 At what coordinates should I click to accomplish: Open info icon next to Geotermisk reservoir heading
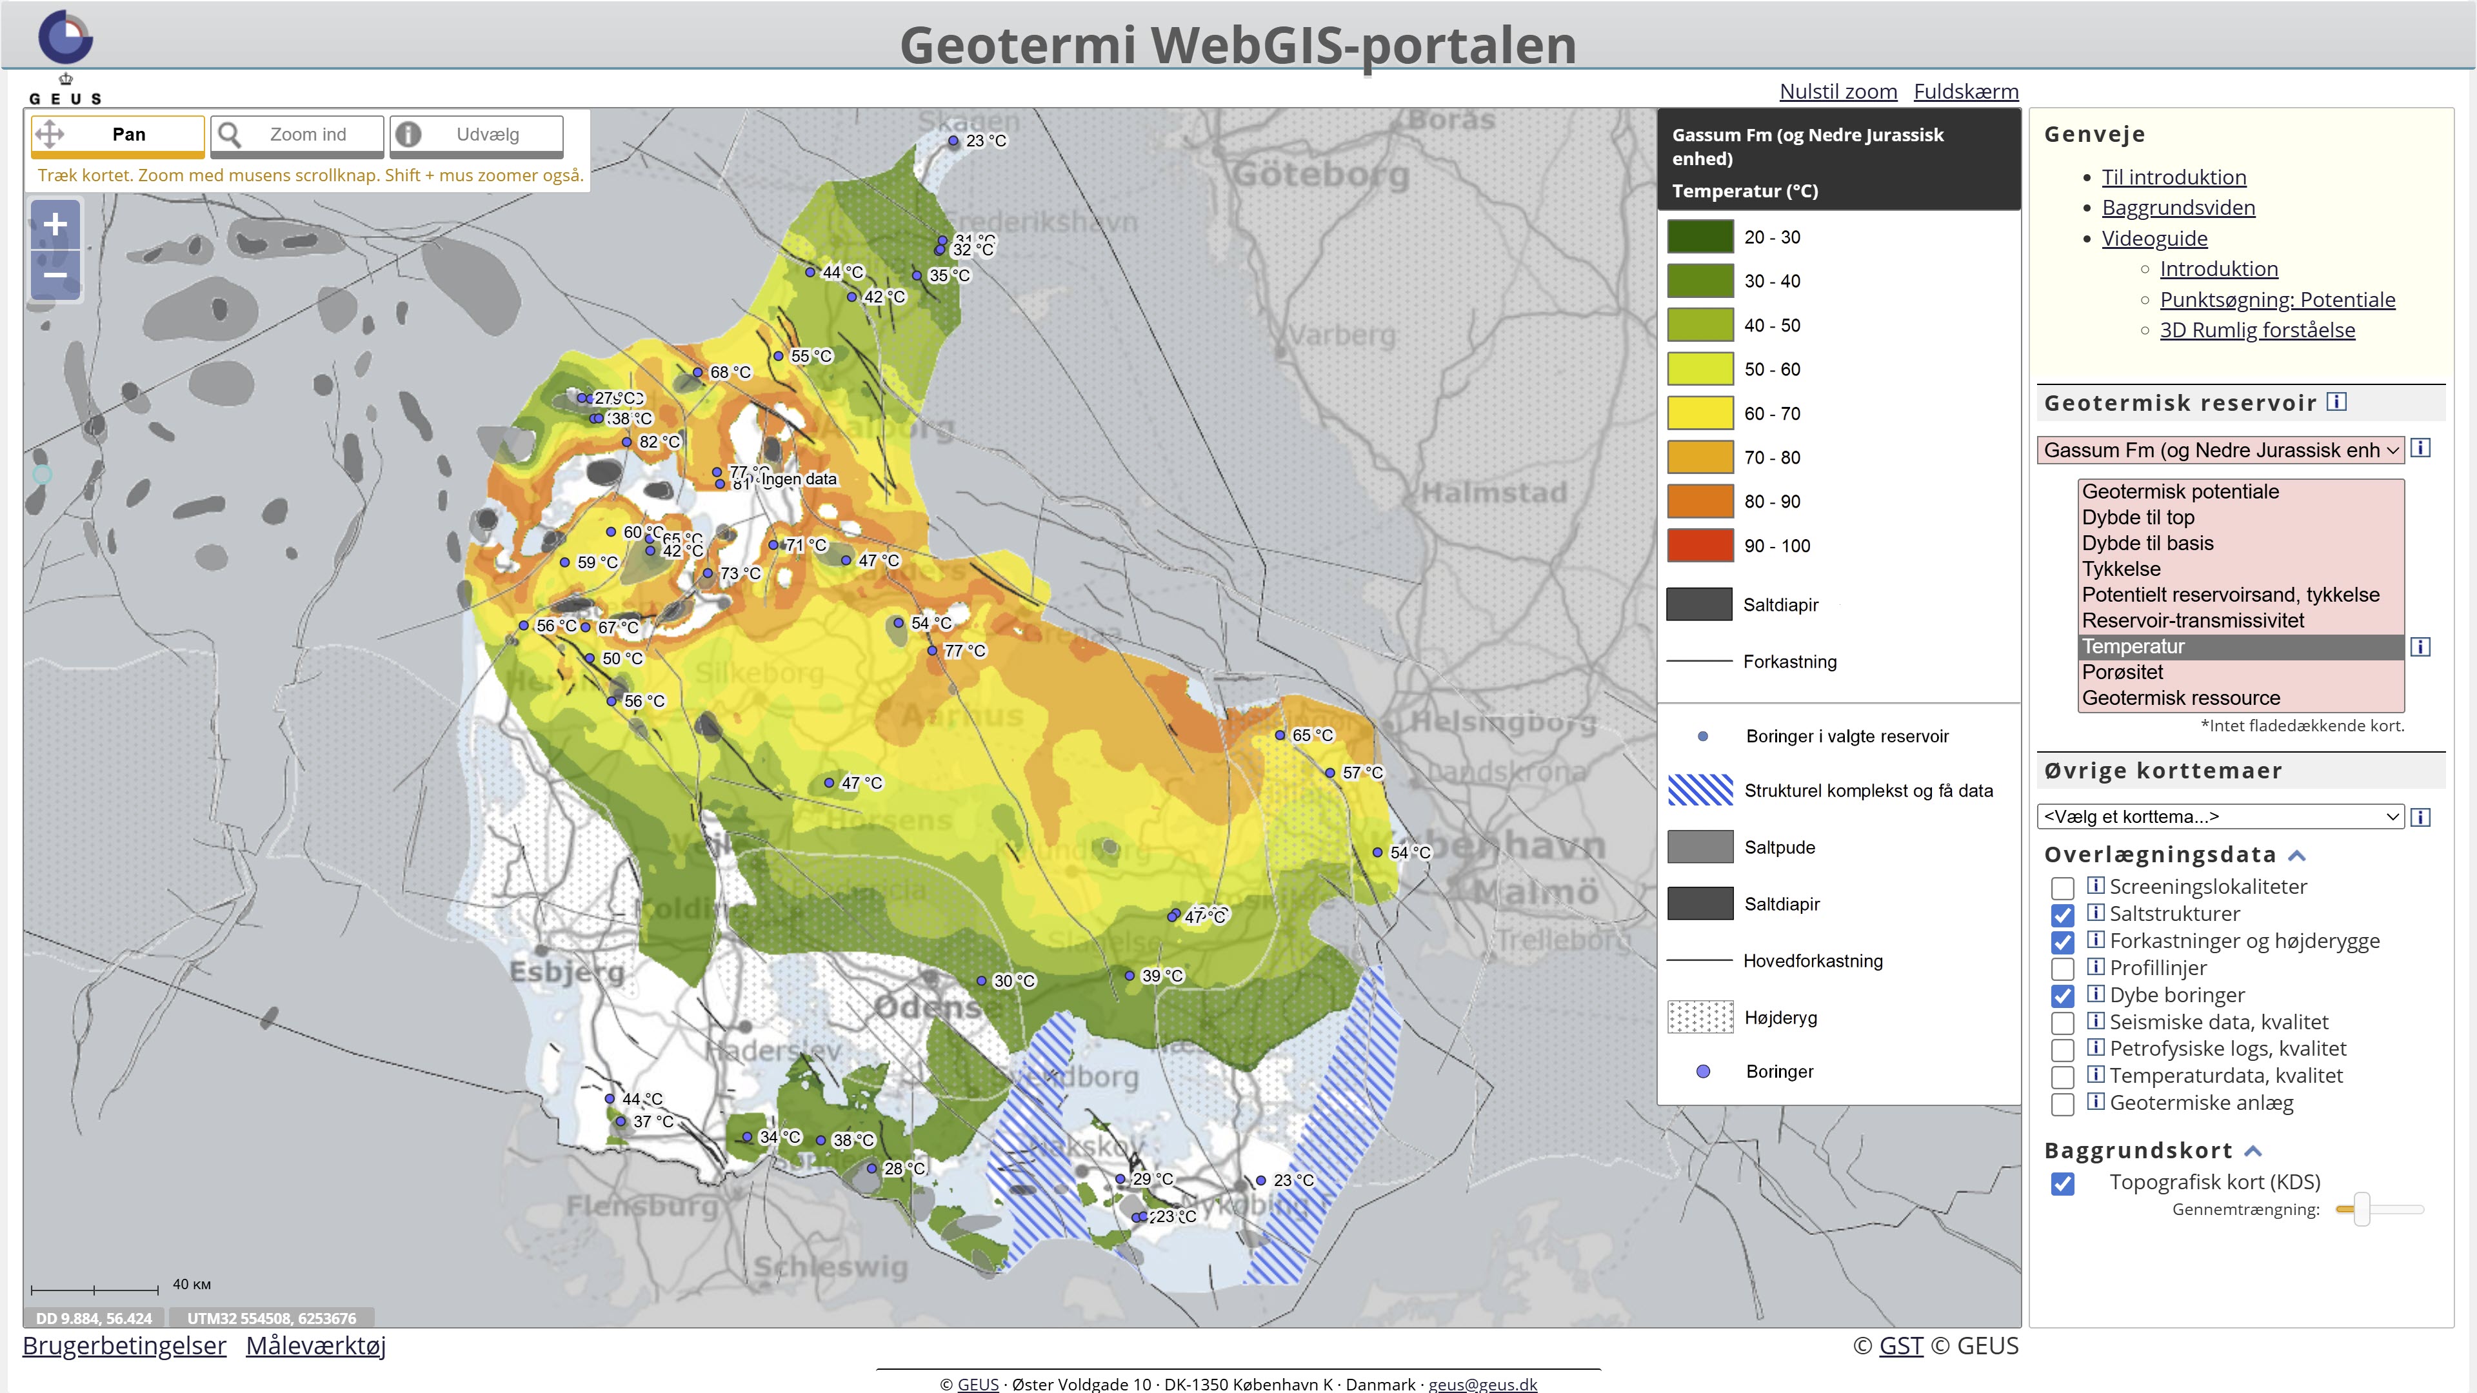coord(2336,402)
